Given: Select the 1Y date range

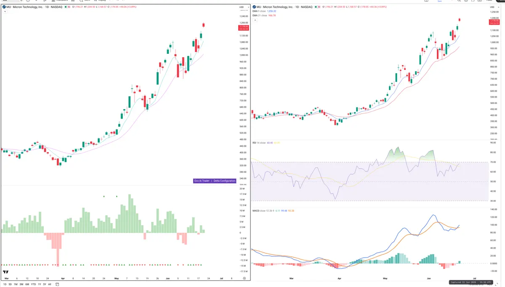Looking at the screenshot, I should 40,284.
